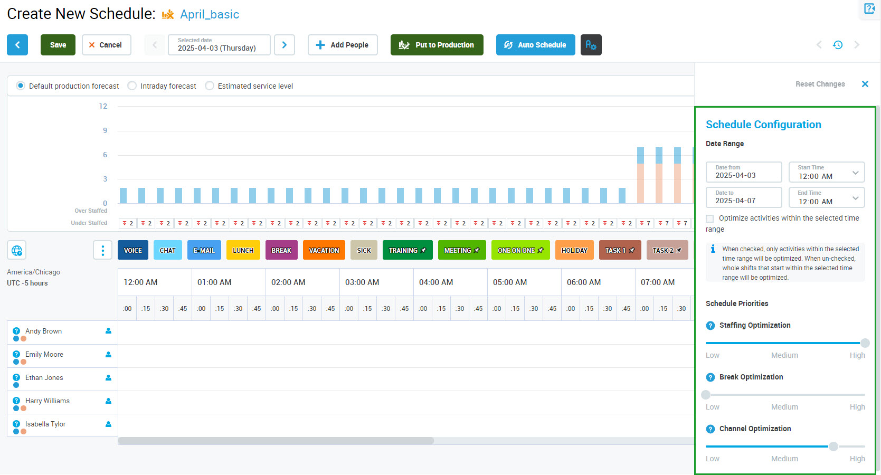Click the Auto Schedule button
The image size is (881, 475).
click(535, 45)
